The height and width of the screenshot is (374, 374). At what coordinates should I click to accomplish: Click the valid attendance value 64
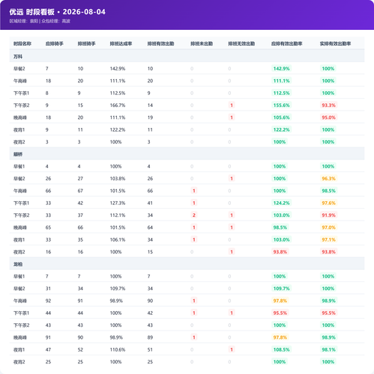click(x=150, y=227)
